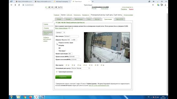Click the volume icon in system tray
Viewport: 177px width, 99px height.
(x=158, y=97)
